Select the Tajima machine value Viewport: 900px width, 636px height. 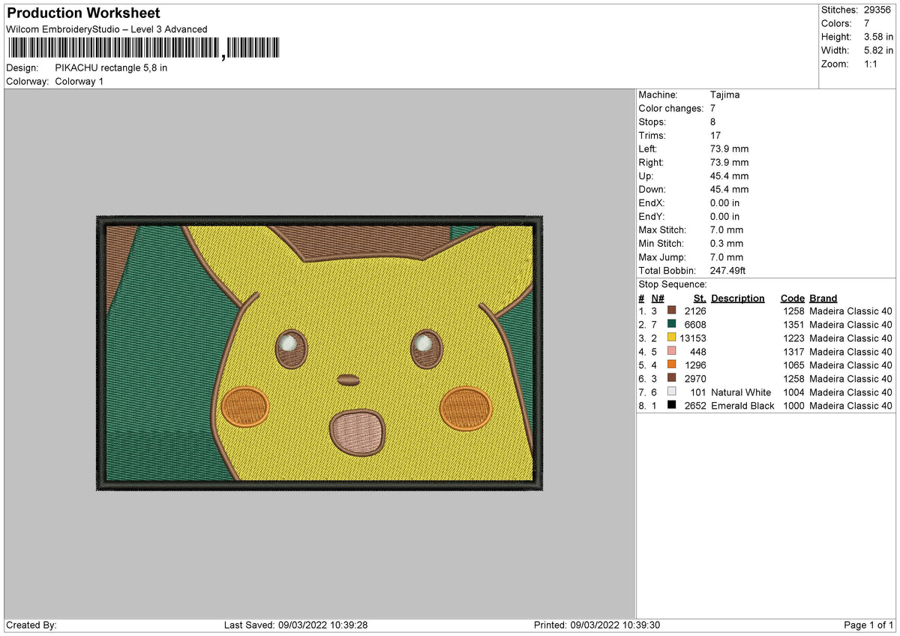point(724,95)
